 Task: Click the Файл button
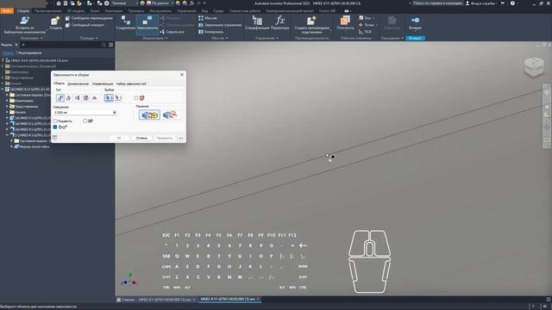click(x=7, y=11)
